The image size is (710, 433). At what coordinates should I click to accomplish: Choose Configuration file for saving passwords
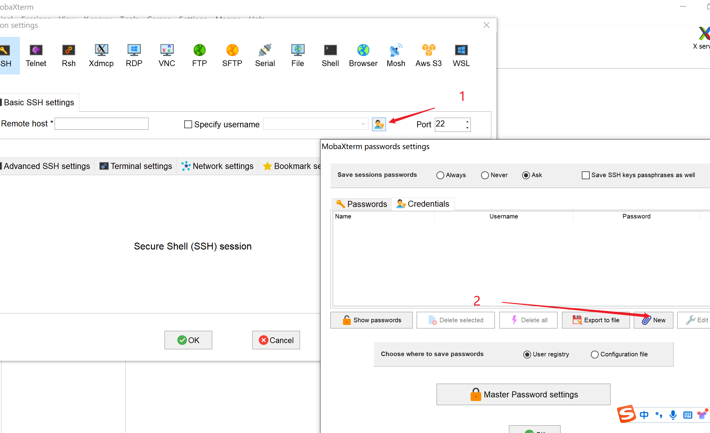click(x=594, y=355)
